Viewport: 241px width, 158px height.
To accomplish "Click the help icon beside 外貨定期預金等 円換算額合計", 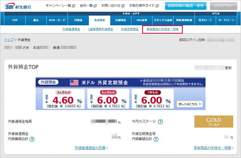I will pyautogui.click(x=156, y=139).
